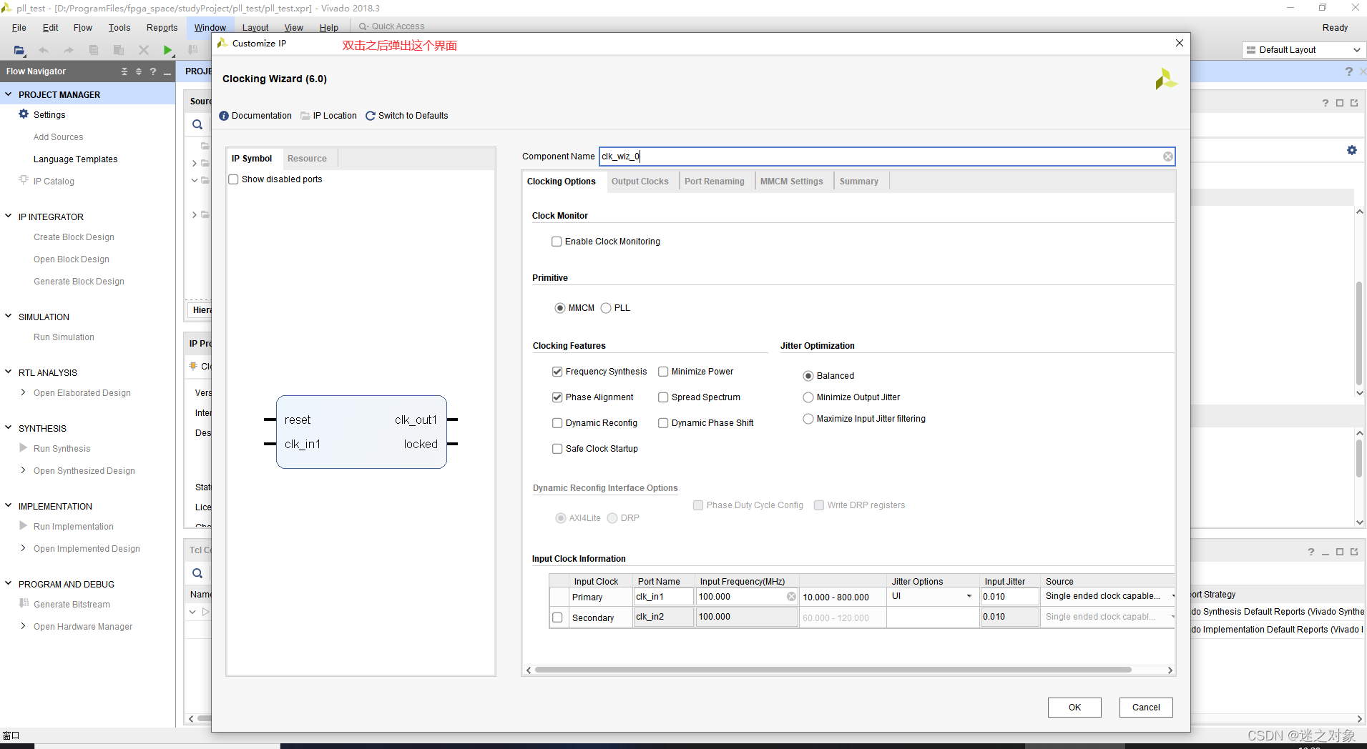Select Minimize Output Jitter radio

click(x=808, y=397)
